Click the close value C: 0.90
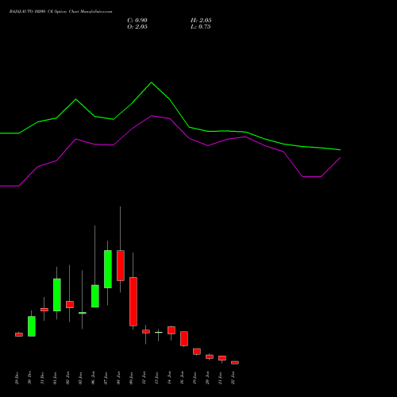 click(137, 21)
